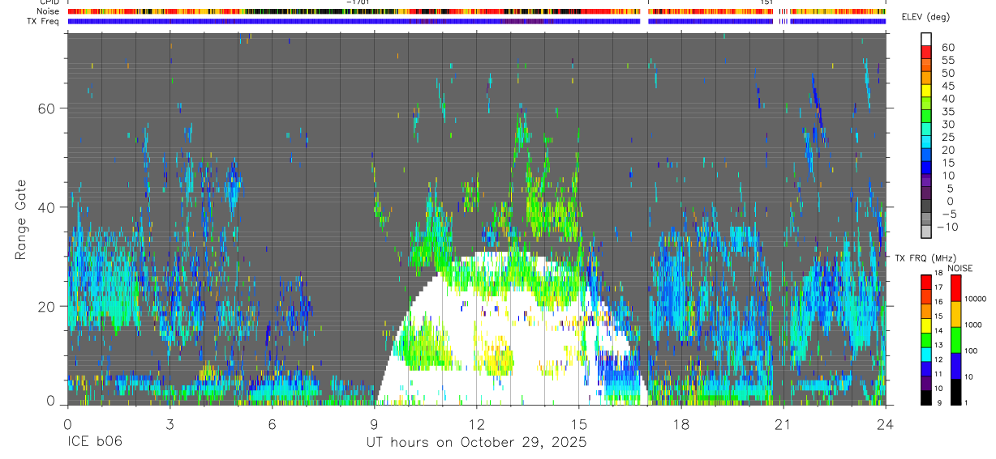Select the red 10000 noise swatch
Viewport: 996px width, 459px height.
tap(956, 288)
